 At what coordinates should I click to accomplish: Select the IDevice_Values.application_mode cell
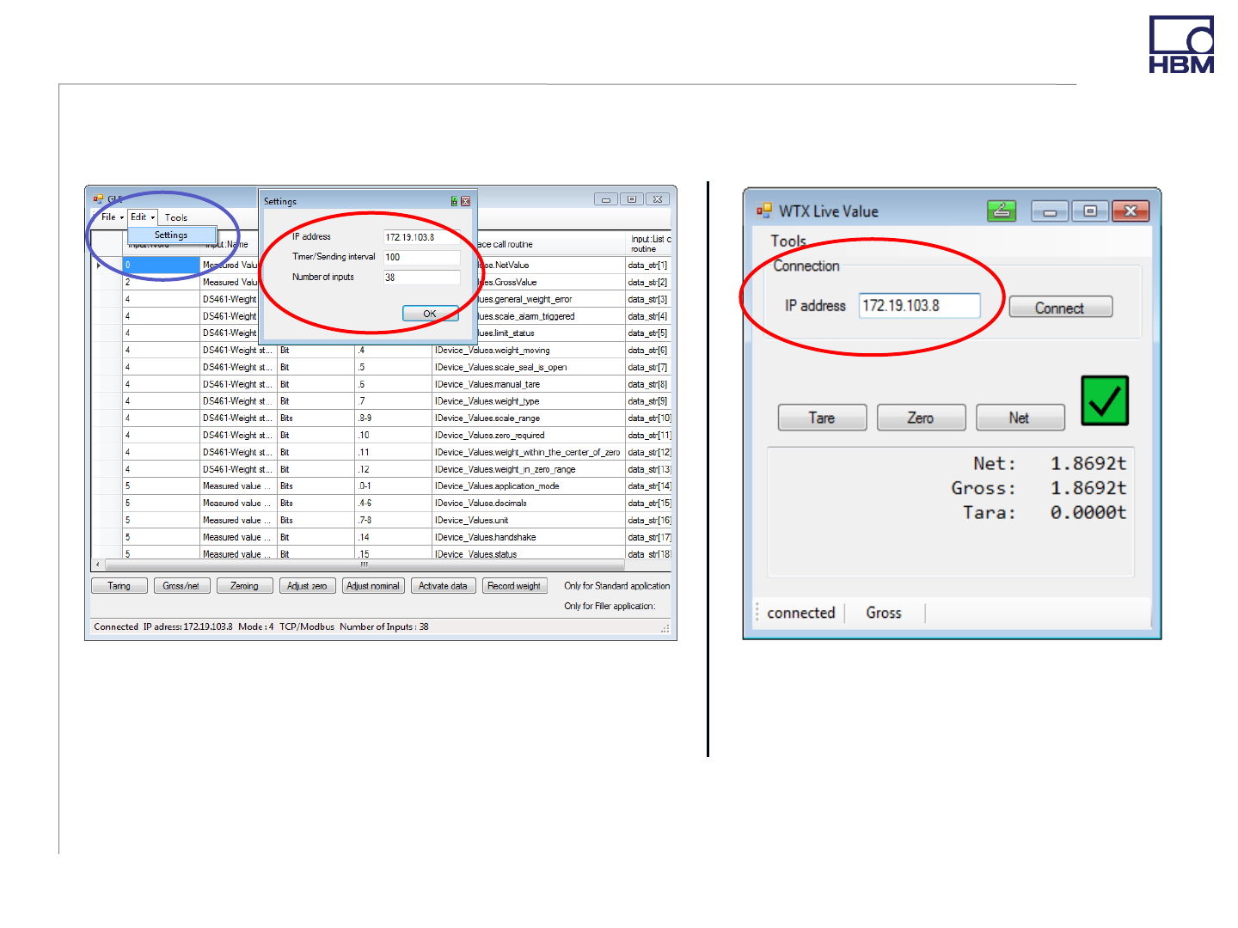click(529, 486)
